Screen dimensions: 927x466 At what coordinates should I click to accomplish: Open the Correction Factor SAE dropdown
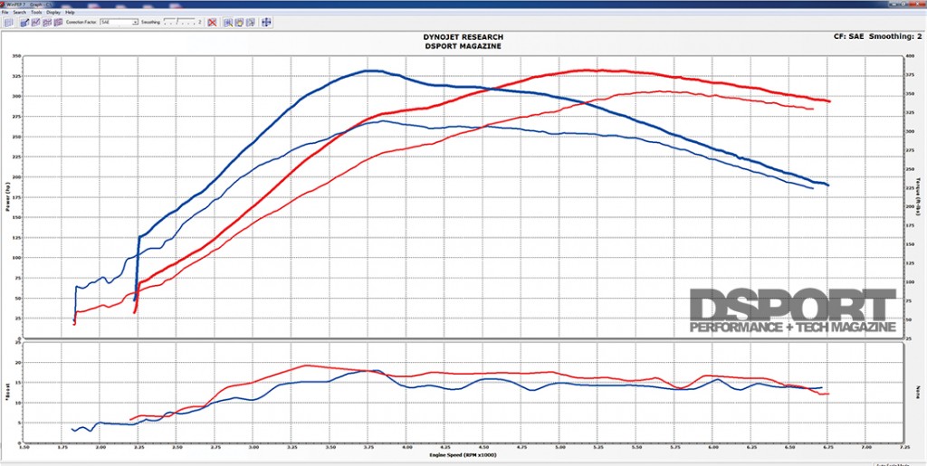pyautogui.click(x=119, y=23)
